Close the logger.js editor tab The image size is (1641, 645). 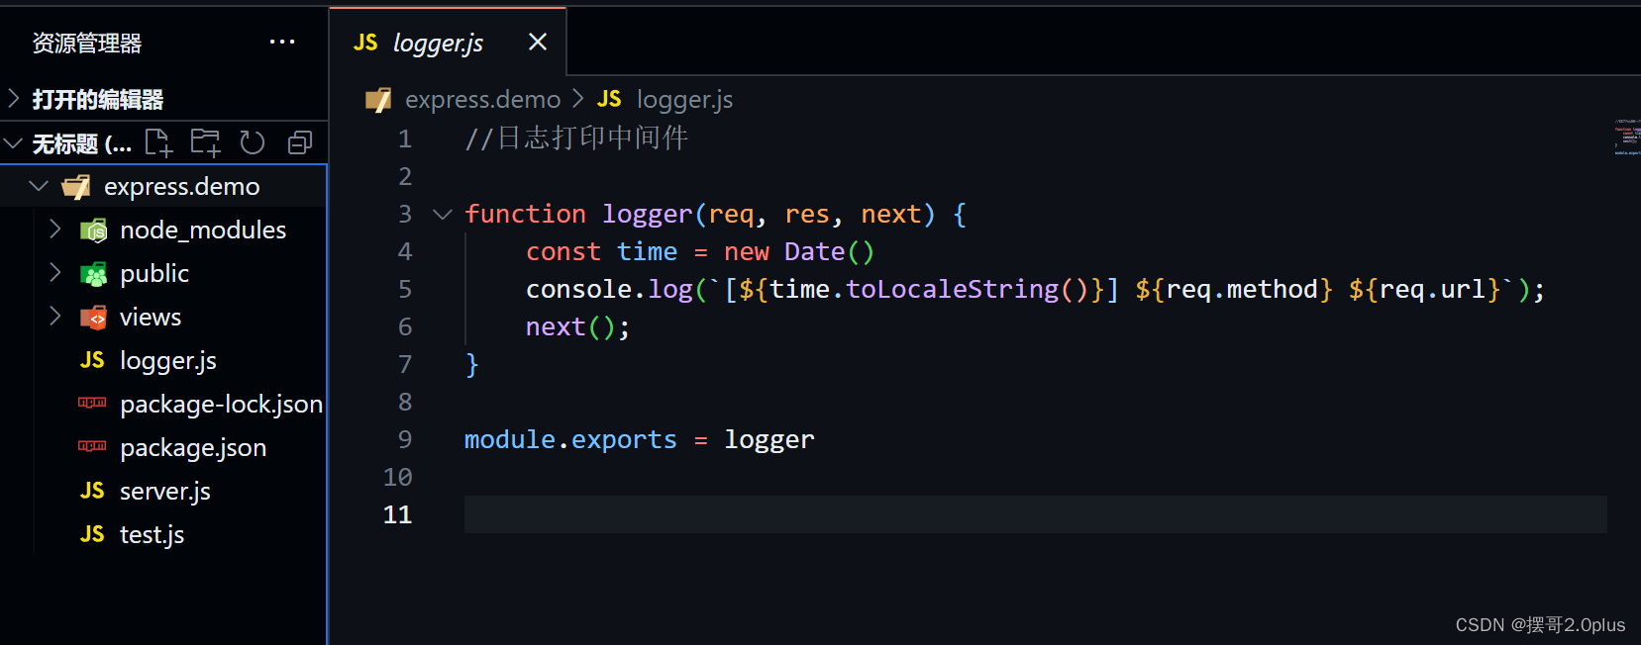tap(538, 42)
